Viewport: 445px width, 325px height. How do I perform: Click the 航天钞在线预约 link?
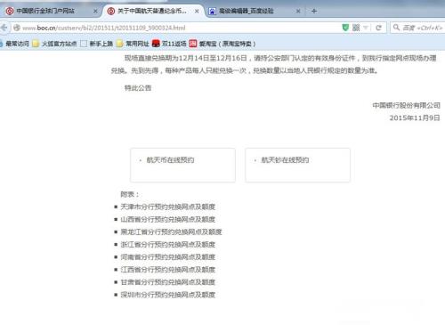point(285,160)
